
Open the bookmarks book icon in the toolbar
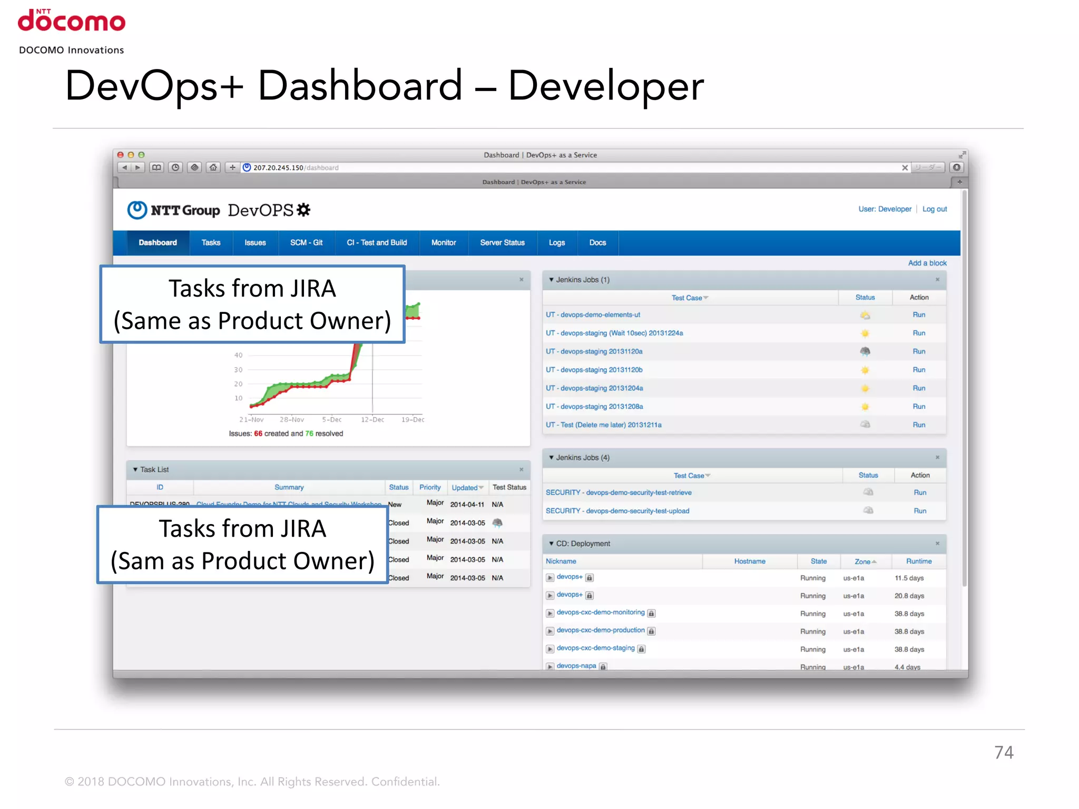(156, 167)
